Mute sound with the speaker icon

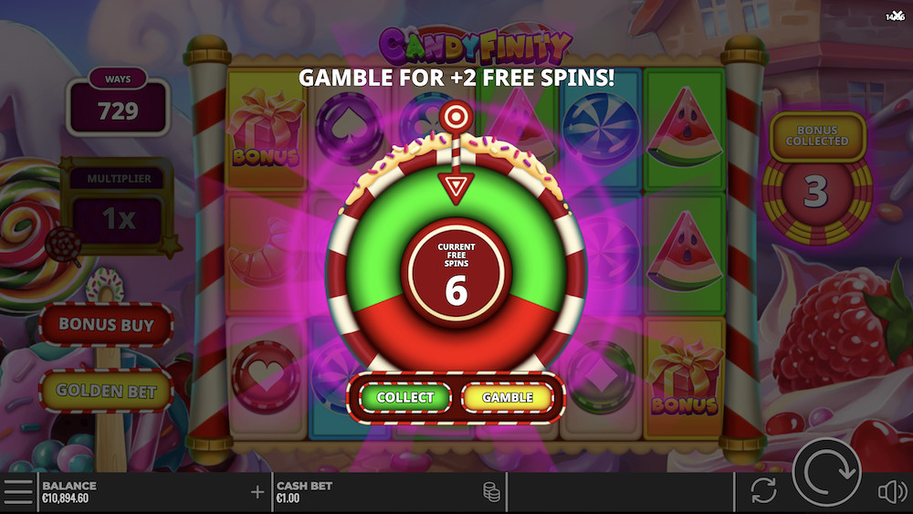[891, 492]
